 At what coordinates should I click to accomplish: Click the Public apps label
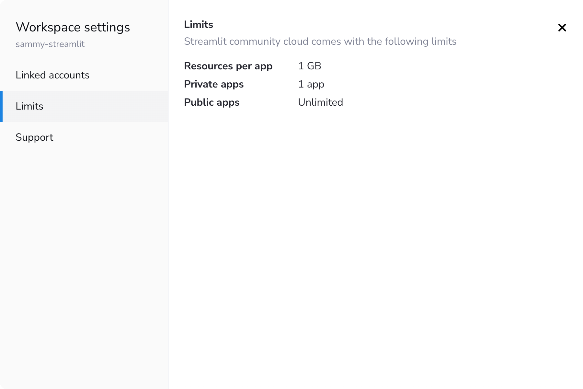(212, 102)
